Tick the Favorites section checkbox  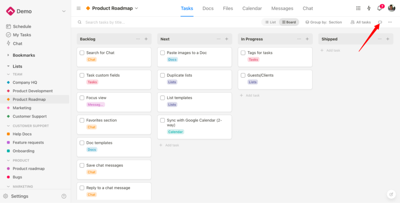(x=82, y=120)
